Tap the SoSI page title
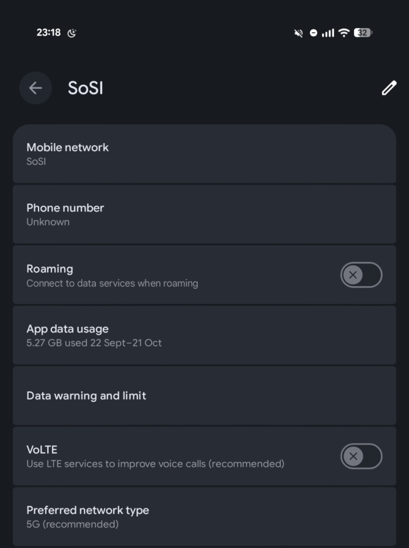The image size is (409, 548). (85, 88)
